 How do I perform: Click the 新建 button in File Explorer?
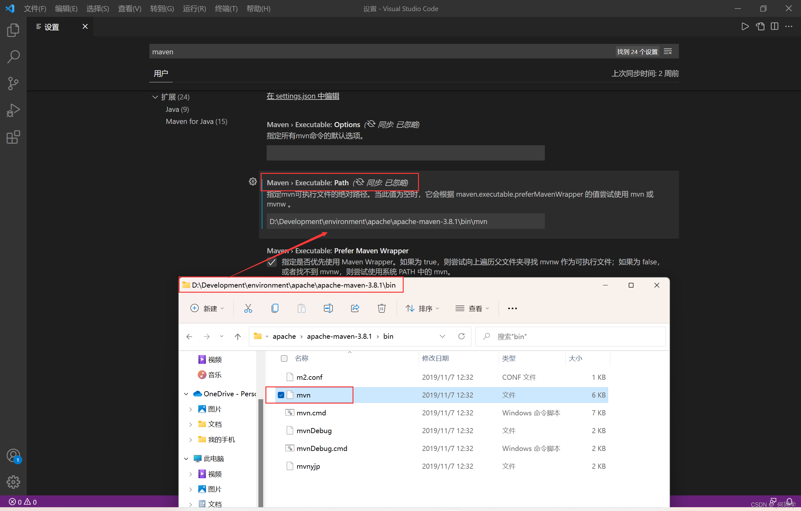tap(207, 308)
